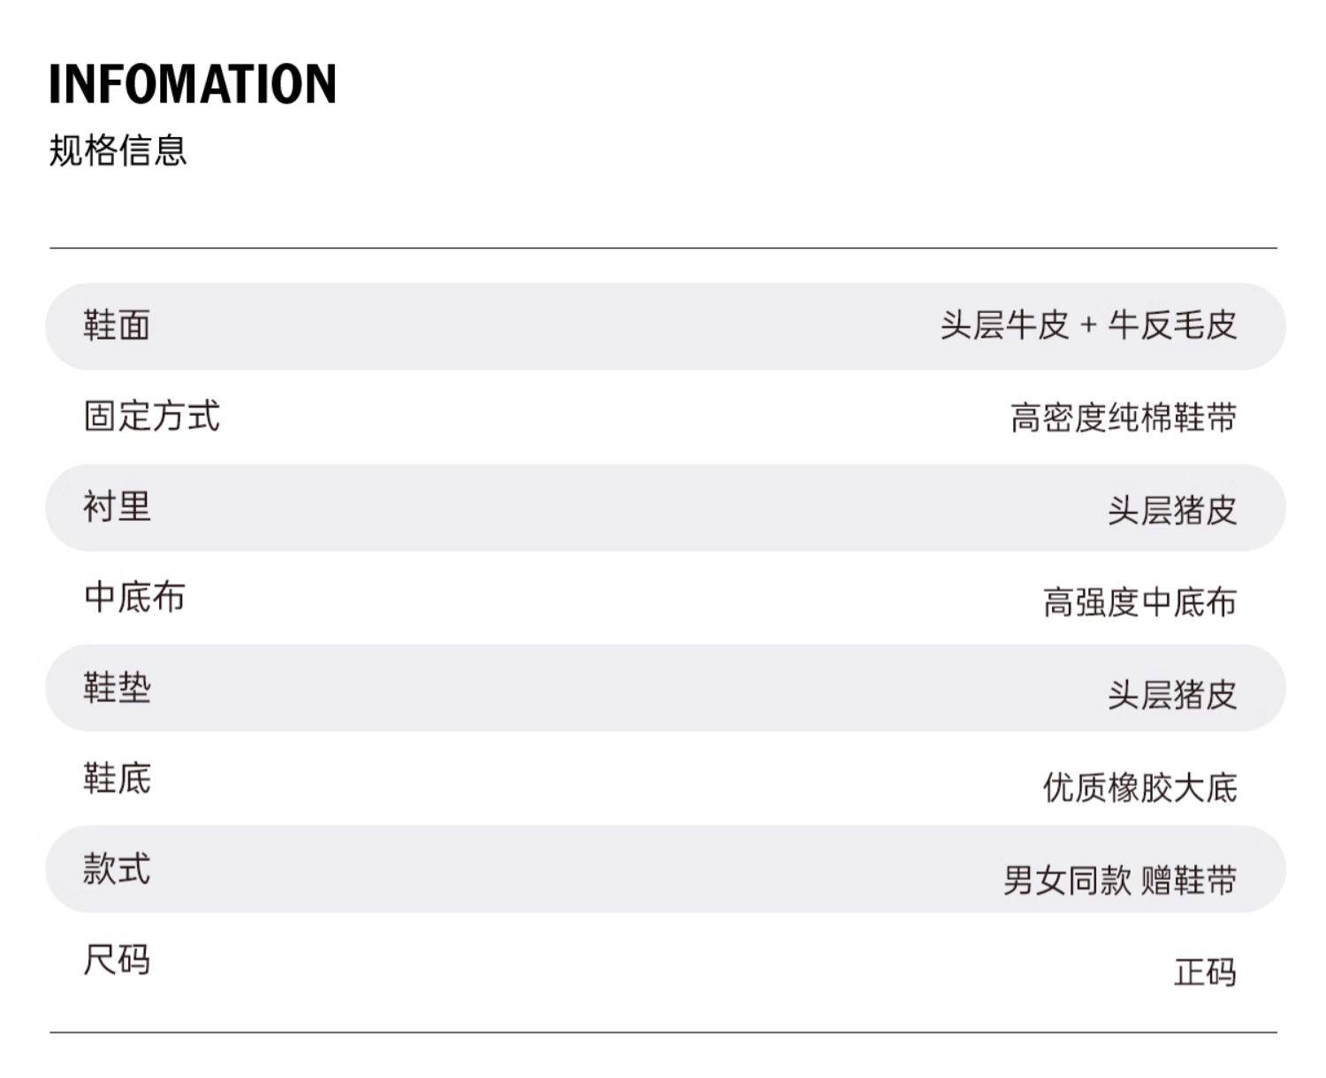Select the 中底布 row label

coord(134,598)
